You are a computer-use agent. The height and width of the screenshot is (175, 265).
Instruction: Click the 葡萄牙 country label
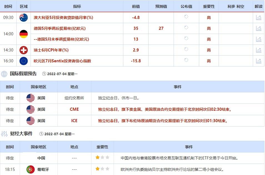click(43, 169)
